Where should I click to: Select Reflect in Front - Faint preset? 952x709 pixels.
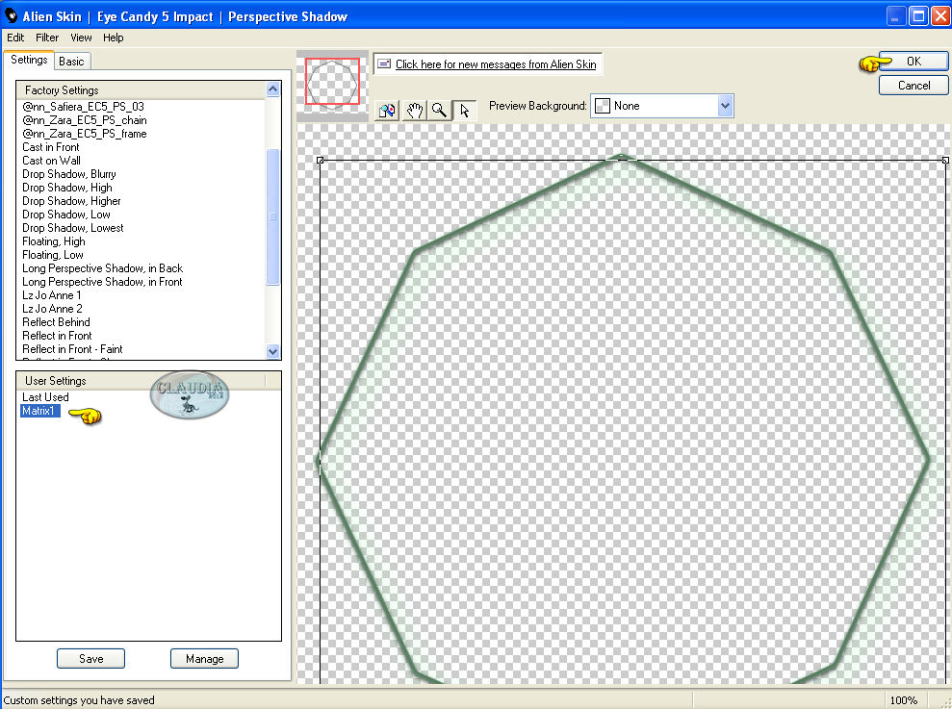72,349
